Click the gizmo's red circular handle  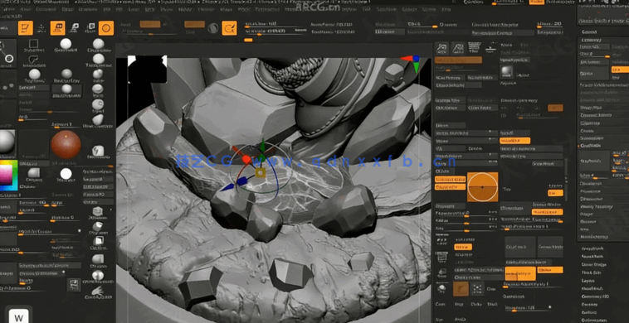click(x=246, y=160)
